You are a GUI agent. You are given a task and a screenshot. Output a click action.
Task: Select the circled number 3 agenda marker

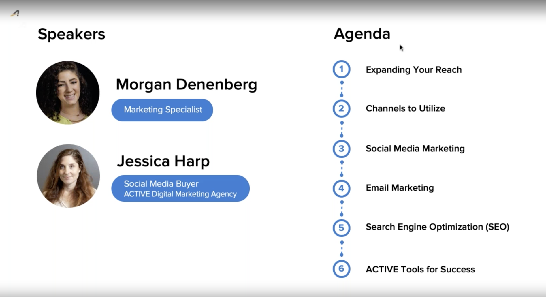pos(341,149)
